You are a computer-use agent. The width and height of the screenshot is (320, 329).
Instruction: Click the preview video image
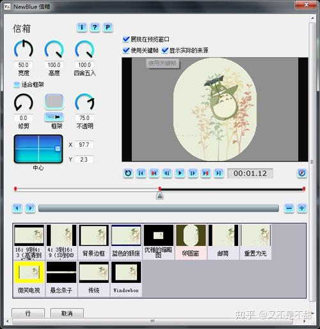[215, 109]
